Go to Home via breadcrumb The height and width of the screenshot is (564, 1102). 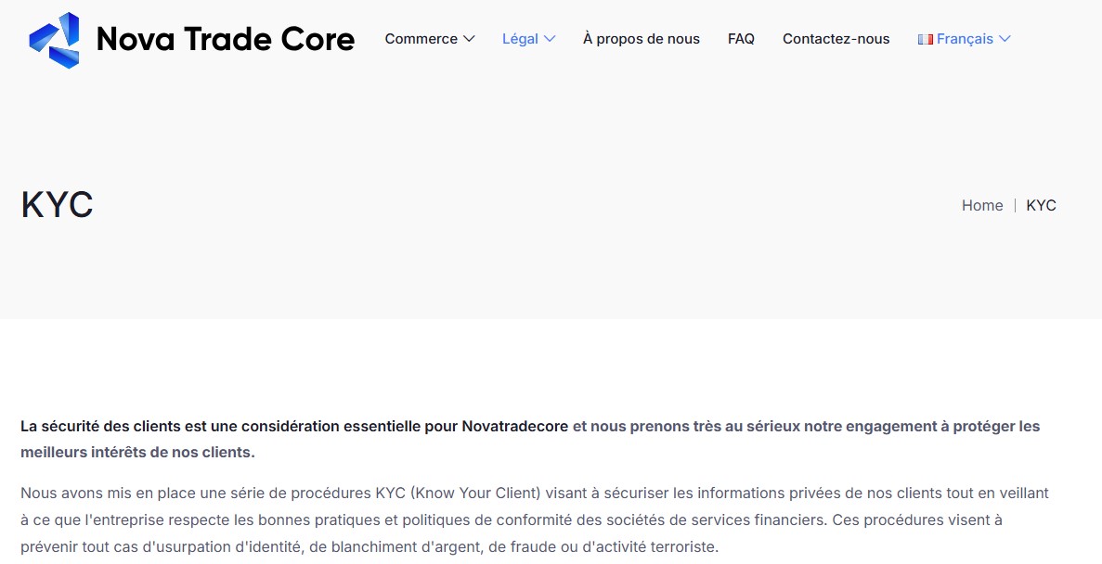[x=981, y=206]
